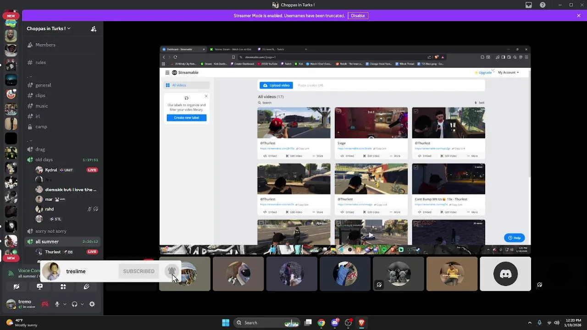Image resolution: width=587 pixels, height=330 pixels.
Task: Click the Upload video button in stream
Action: tap(276, 85)
